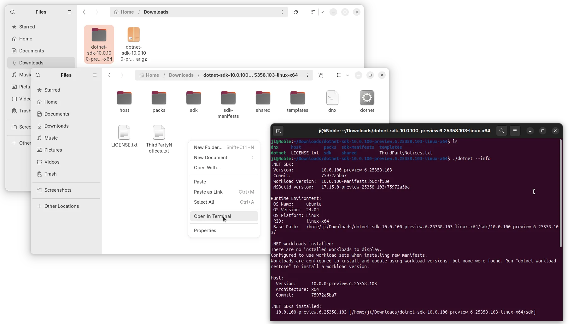Click Home breadcrumb in front Files window
Image resolution: width=573 pixels, height=324 pixels.
(149, 75)
